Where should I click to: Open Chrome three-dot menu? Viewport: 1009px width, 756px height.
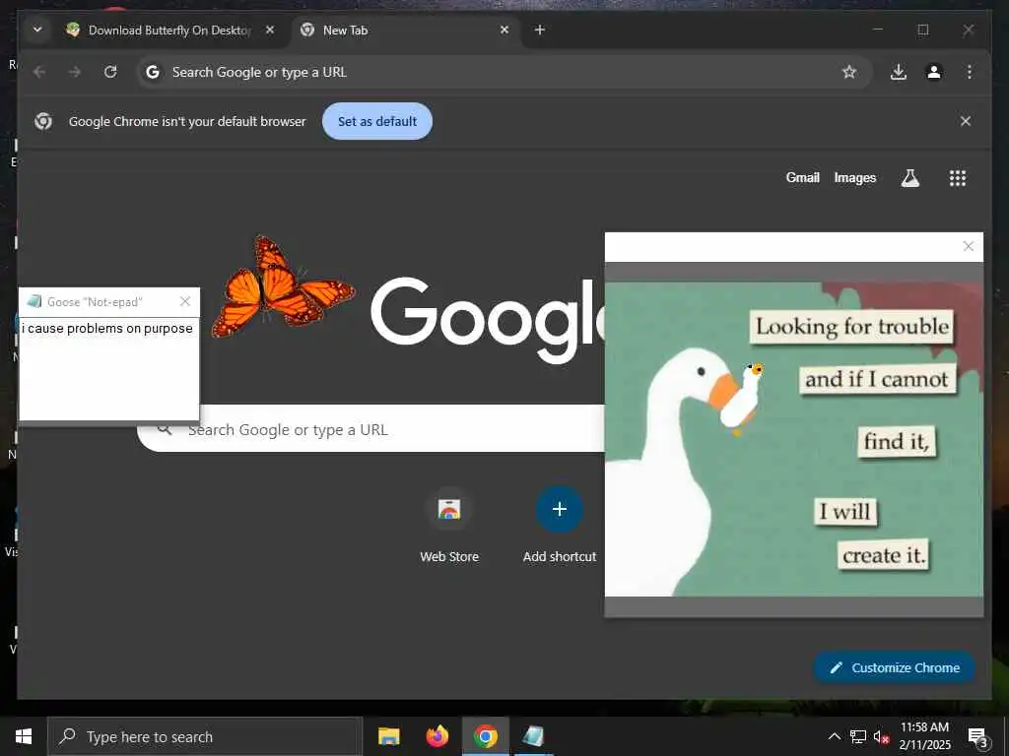point(970,72)
